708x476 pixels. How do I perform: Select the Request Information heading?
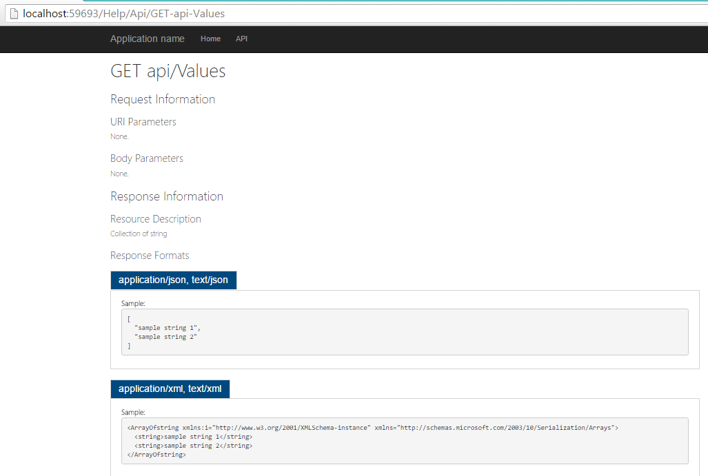click(x=163, y=99)
